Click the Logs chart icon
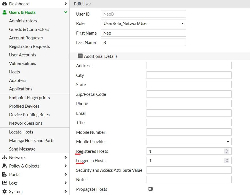Viewport: 250px width, 195px height. 5,183
